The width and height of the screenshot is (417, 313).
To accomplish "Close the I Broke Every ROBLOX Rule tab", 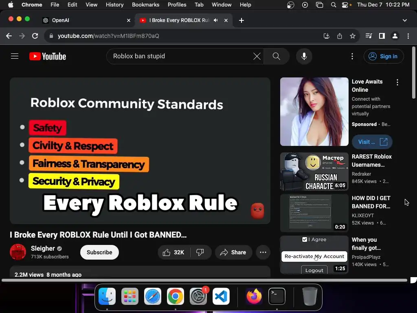I will tap(226, 20).
